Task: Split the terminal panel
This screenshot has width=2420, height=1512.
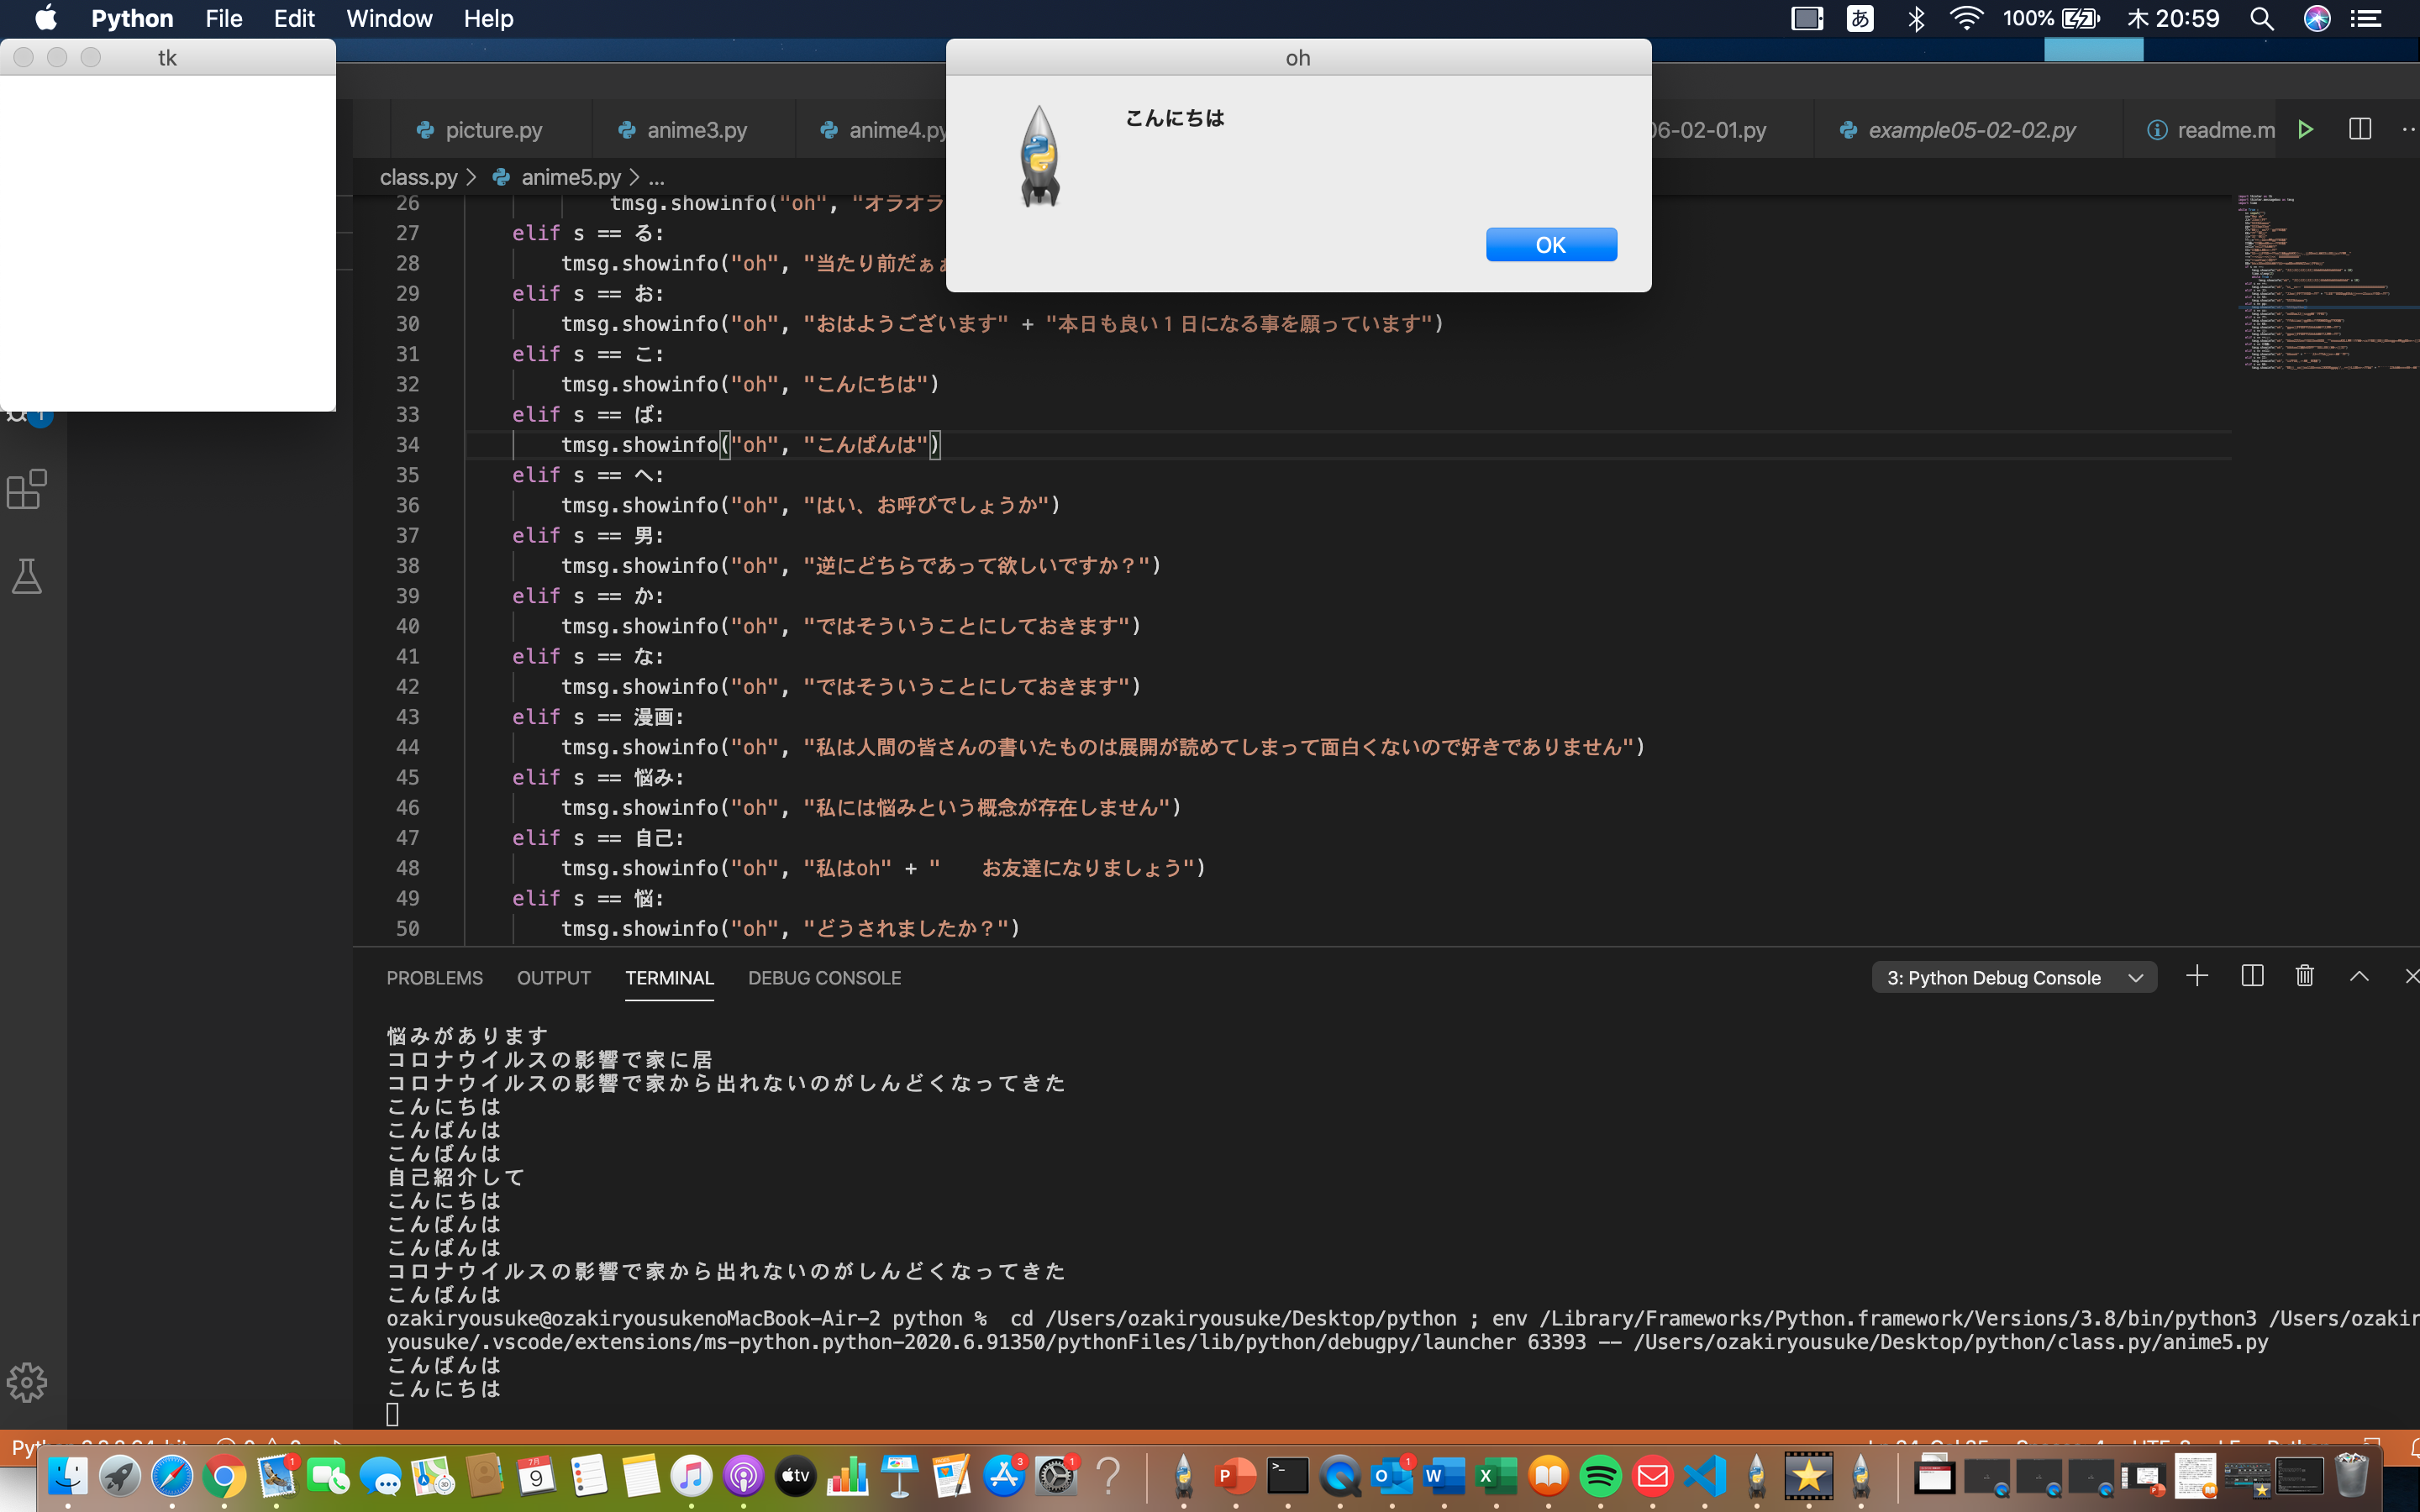Action: pos(2252,976)
